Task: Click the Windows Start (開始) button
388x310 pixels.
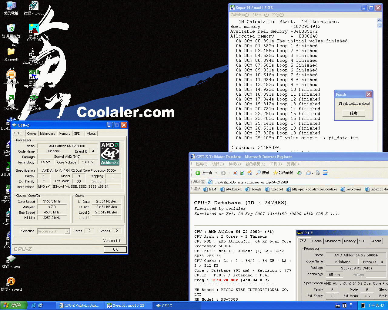Action: tap(14, 305)
